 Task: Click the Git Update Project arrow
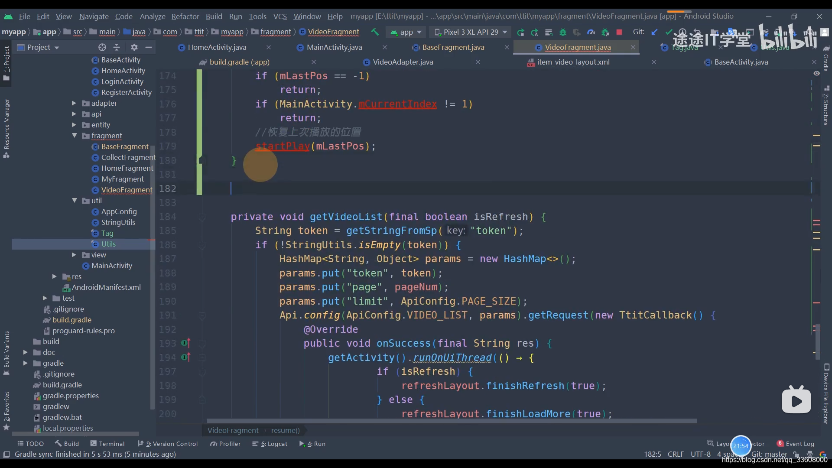655,32
